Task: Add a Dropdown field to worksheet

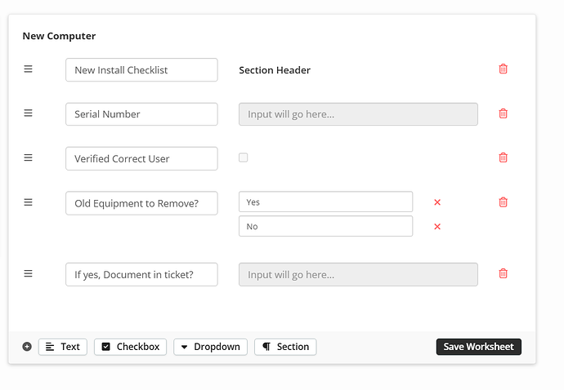Action: 210,347
